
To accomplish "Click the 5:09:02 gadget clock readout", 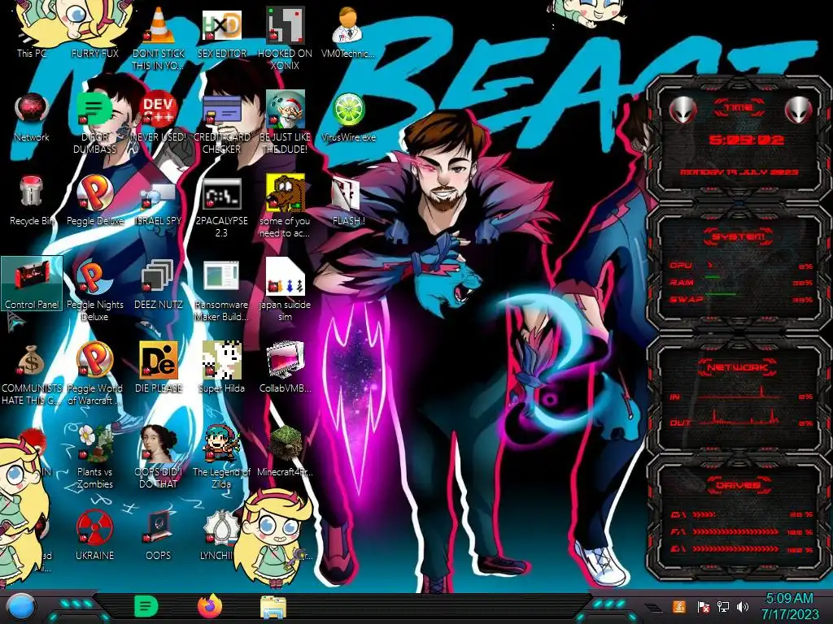I will click(746, 140).
